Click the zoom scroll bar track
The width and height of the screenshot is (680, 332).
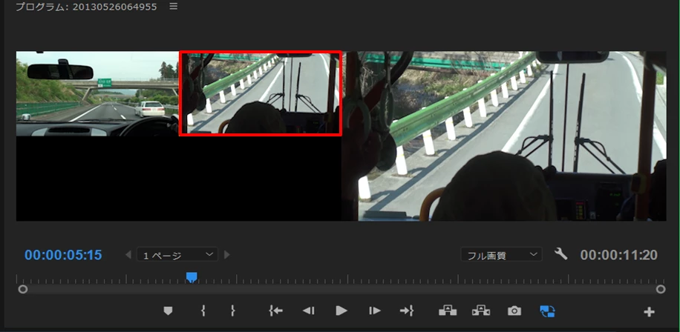coord(341,289)
